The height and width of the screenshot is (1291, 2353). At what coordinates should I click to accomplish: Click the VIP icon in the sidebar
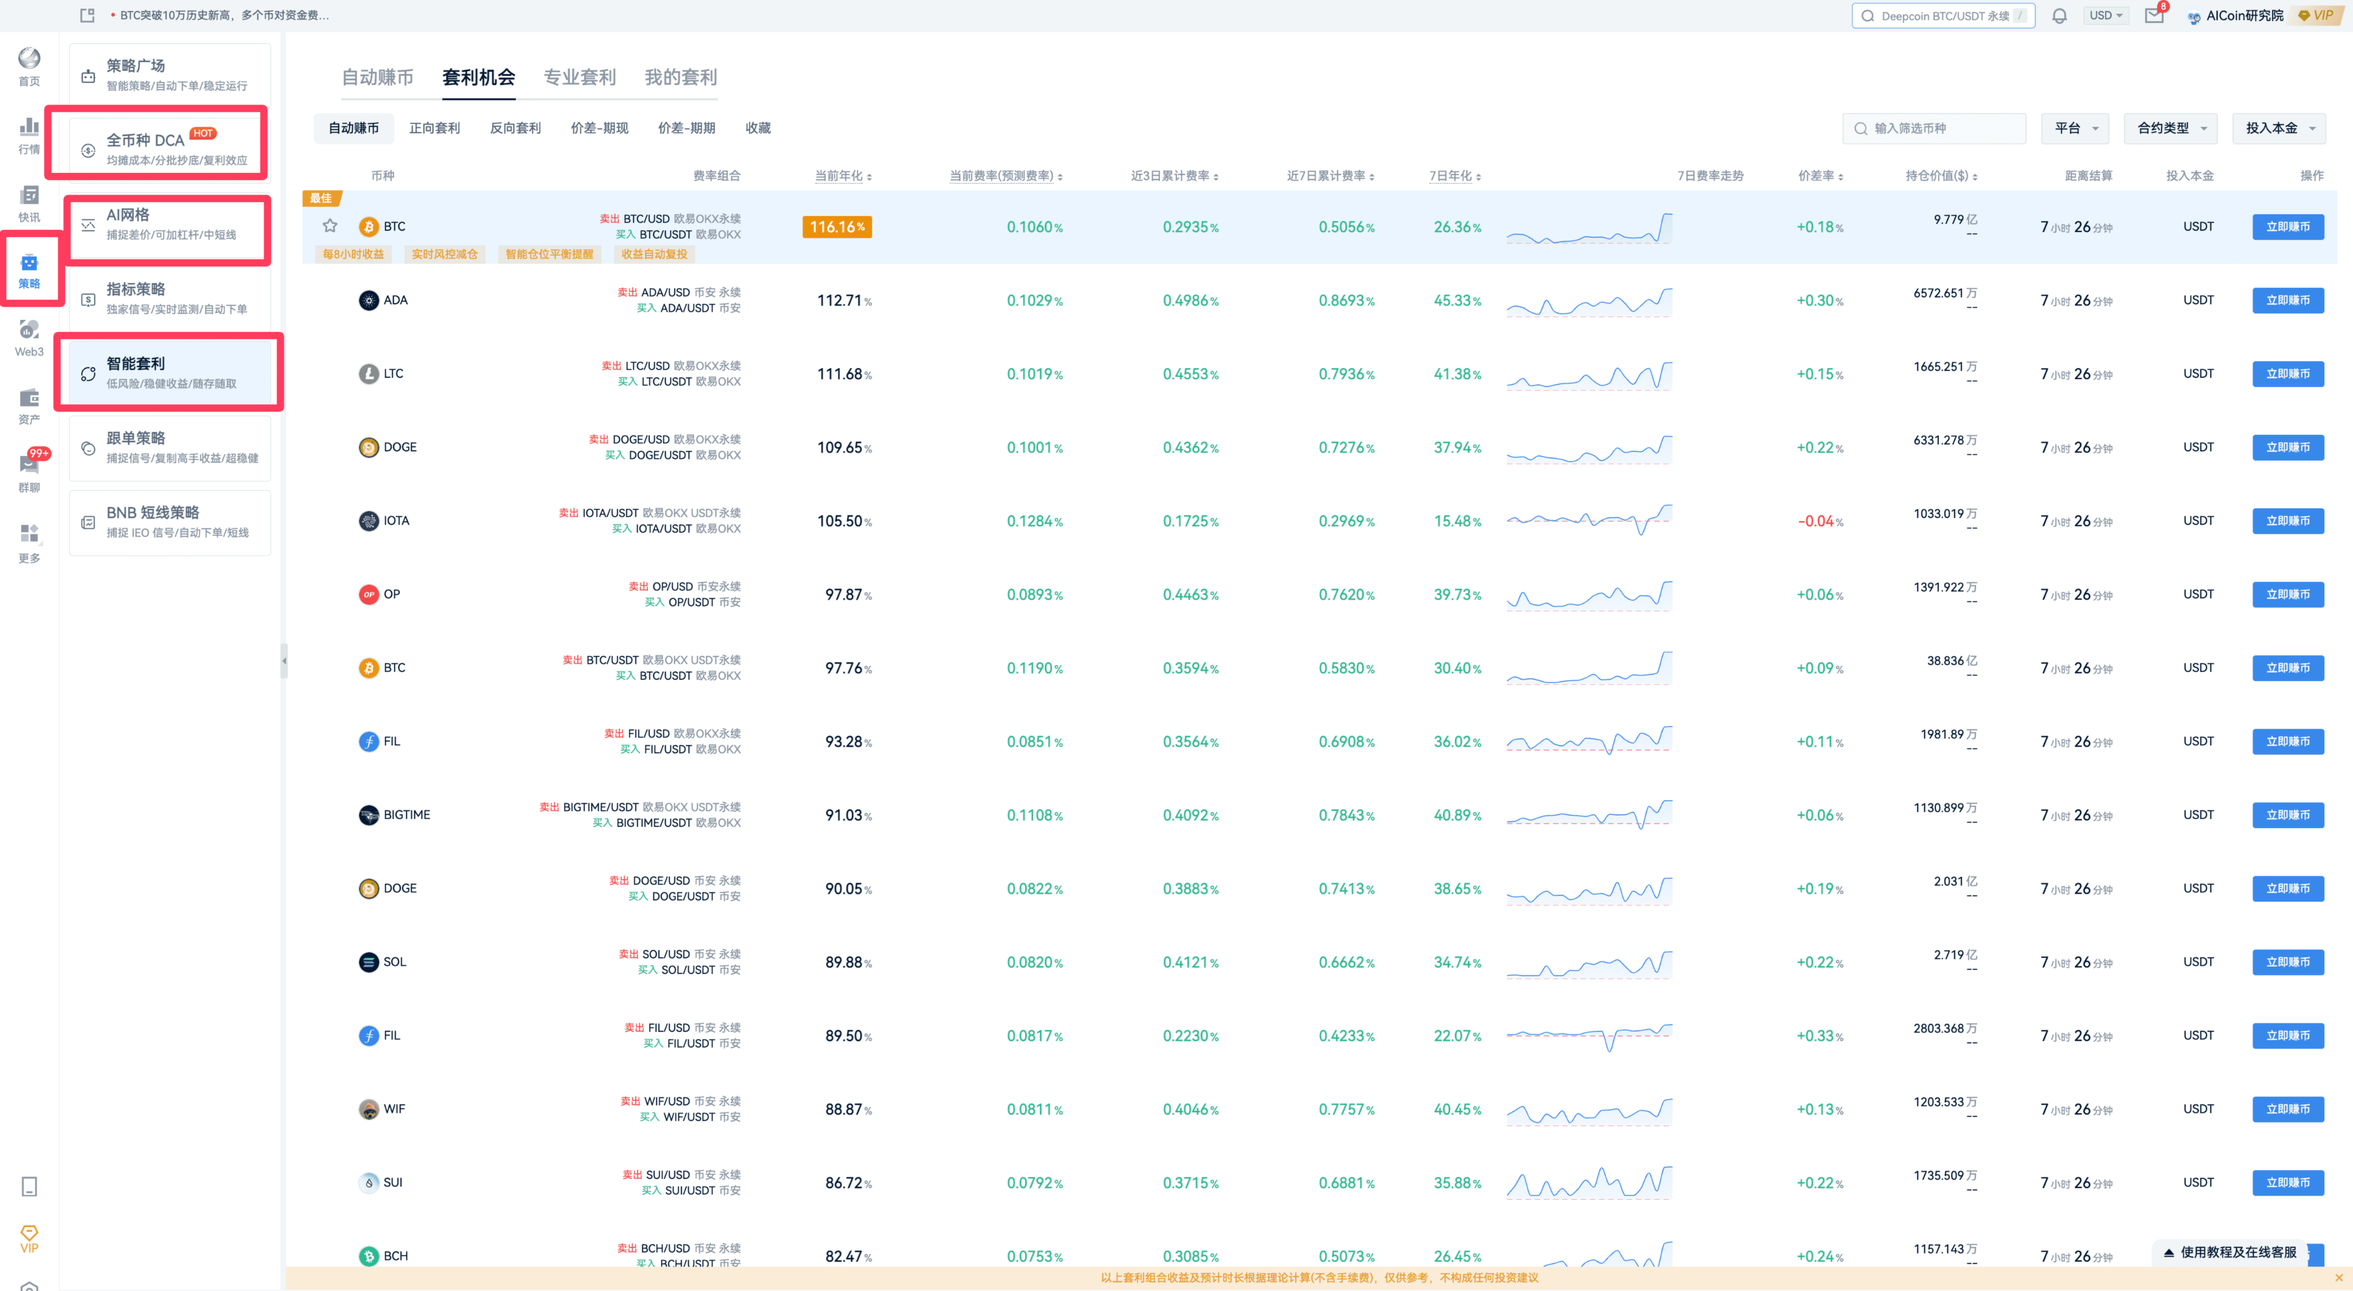29,1239
